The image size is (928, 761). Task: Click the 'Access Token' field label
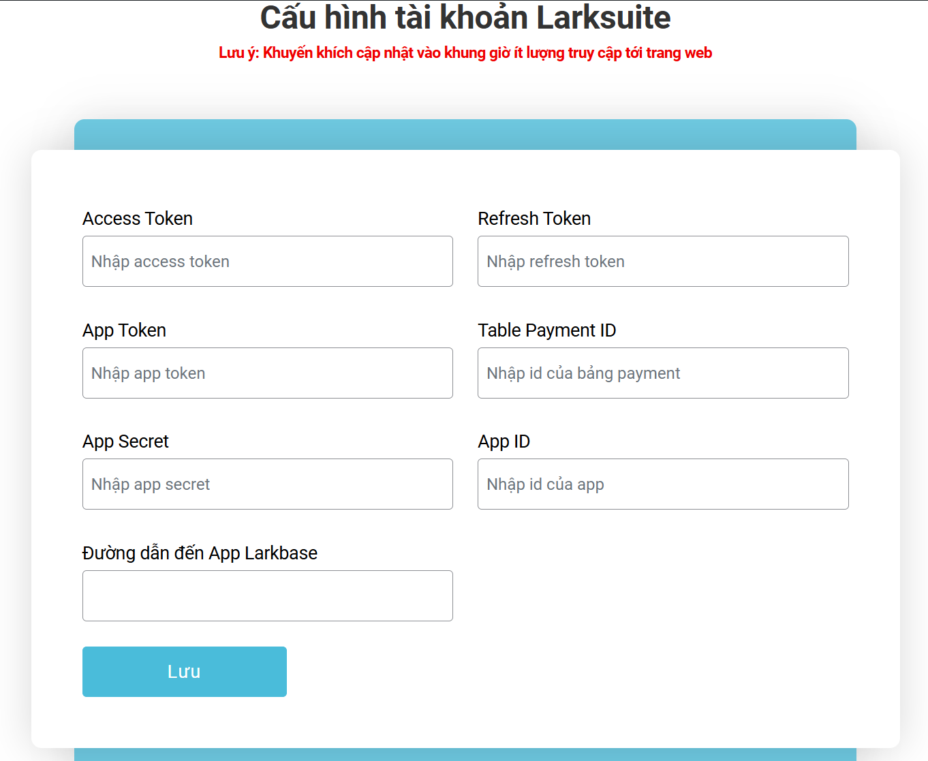tap(138, 219)
